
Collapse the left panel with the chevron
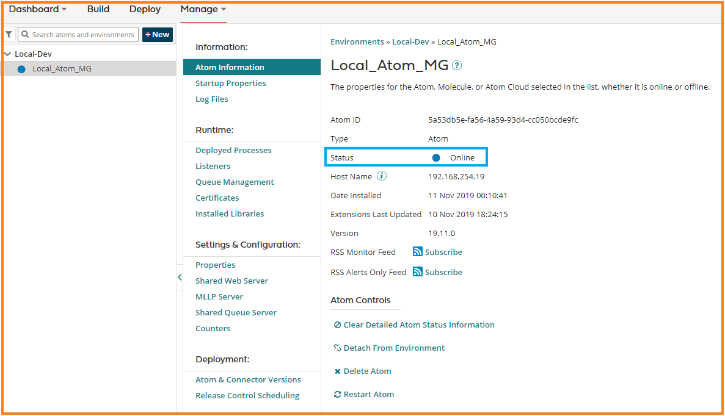[x=180, y=277]
